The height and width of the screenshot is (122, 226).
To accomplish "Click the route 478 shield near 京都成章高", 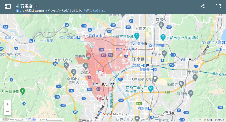I will point(55,64).
